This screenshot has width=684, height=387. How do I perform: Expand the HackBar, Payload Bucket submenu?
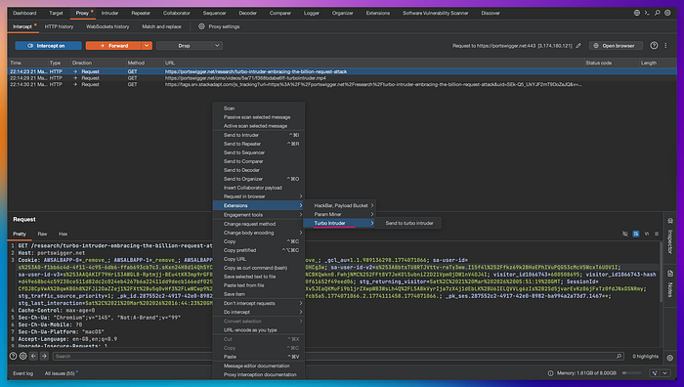coord(339,205)
